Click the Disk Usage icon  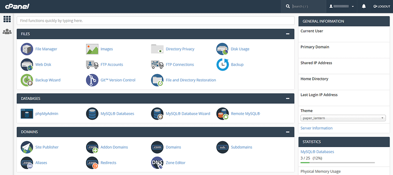point(222,49)
